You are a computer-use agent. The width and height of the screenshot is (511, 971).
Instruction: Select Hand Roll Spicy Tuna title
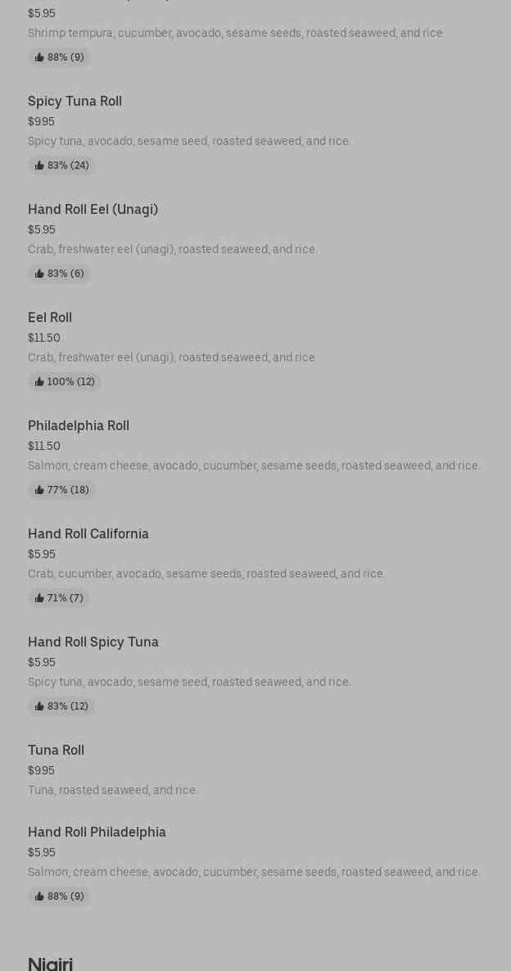pyautogui.click(x=93, y=642)
